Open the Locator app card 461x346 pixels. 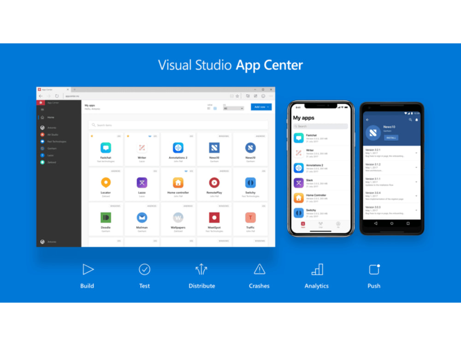[106, 184]
